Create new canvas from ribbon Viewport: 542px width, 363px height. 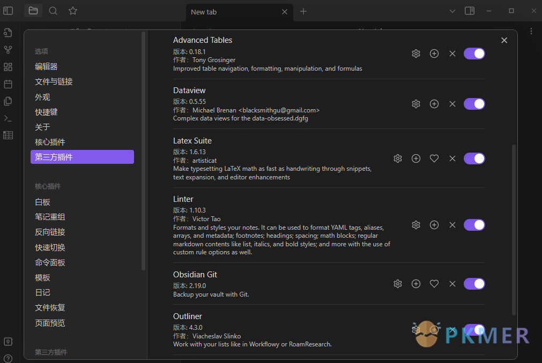(8, 66)
